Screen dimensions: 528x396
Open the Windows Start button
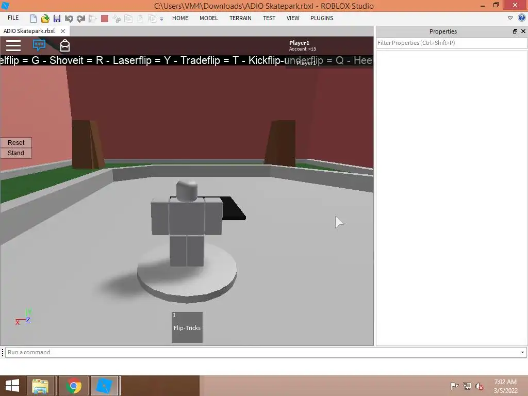pos(12,386)
